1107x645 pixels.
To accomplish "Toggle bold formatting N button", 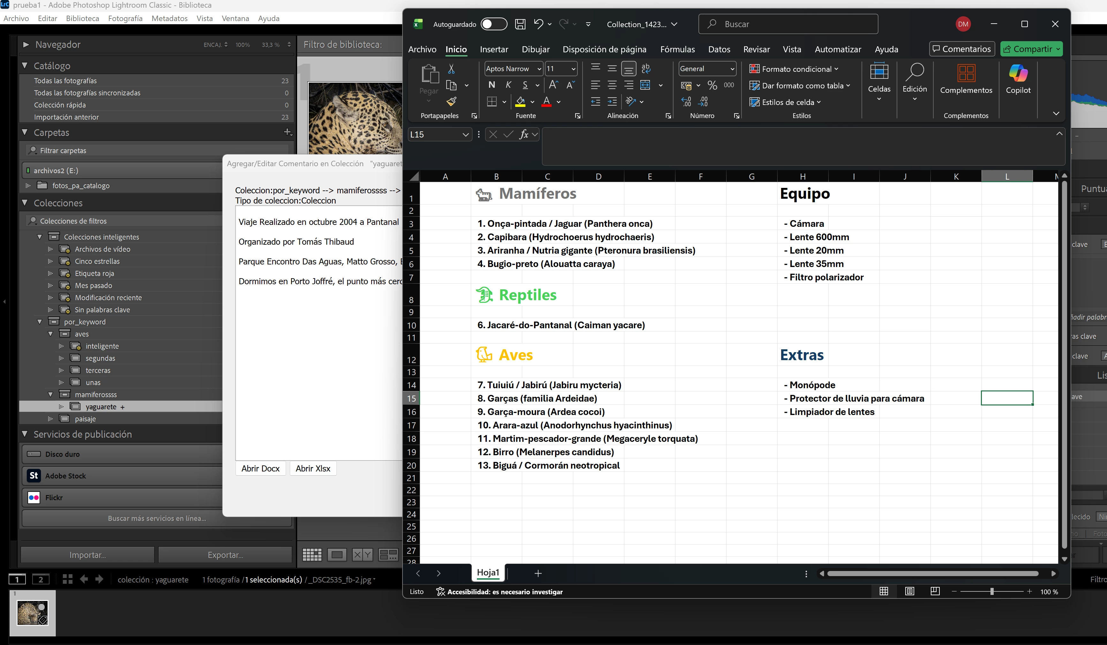I will tap(492, 85).
